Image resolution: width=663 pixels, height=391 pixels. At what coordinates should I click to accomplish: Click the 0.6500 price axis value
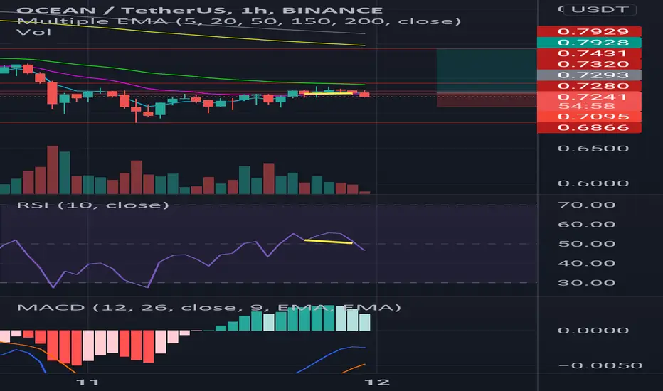click(x=593, y=149)
